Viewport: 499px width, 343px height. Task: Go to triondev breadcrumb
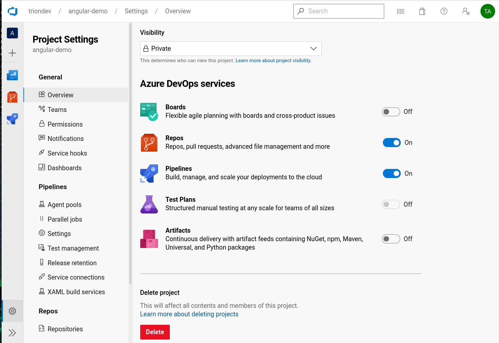40,11
